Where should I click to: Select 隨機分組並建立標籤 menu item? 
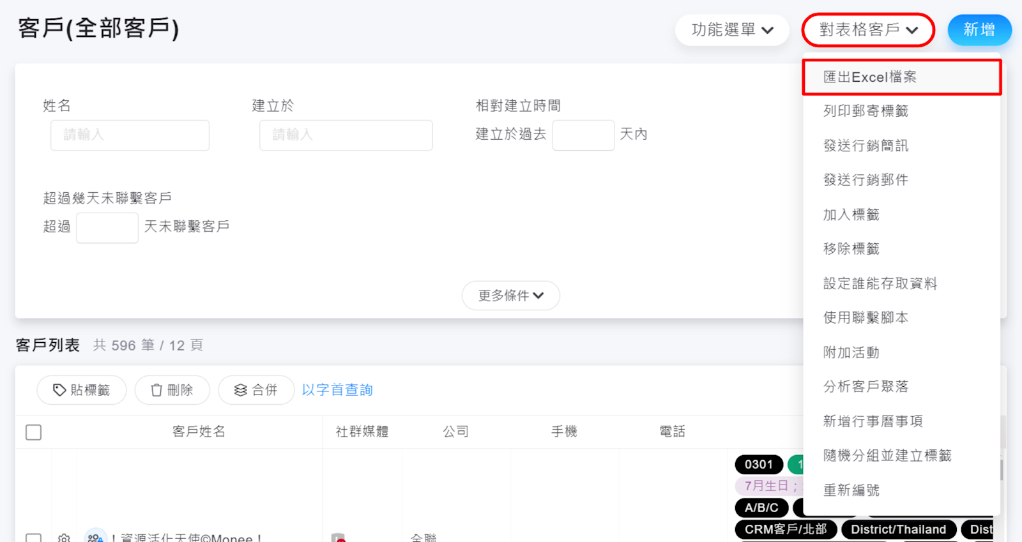(902, 456)
